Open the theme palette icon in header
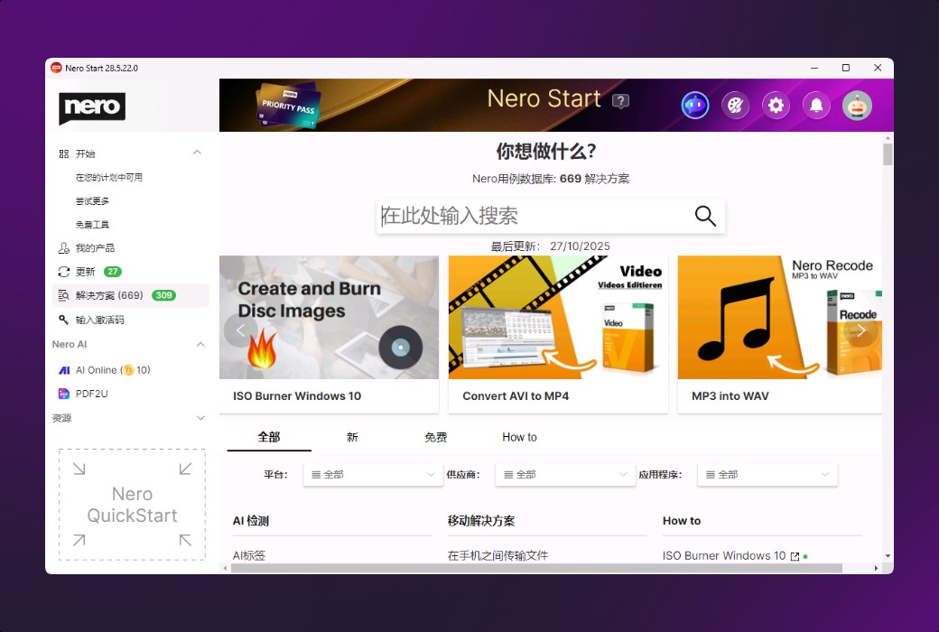The height and width of the screenshot is (632, 939). pos(735,105)
